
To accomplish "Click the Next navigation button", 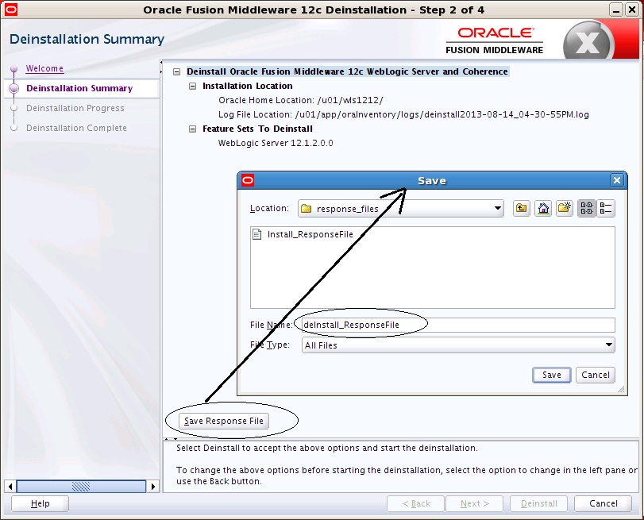I will tap(474, 503).
